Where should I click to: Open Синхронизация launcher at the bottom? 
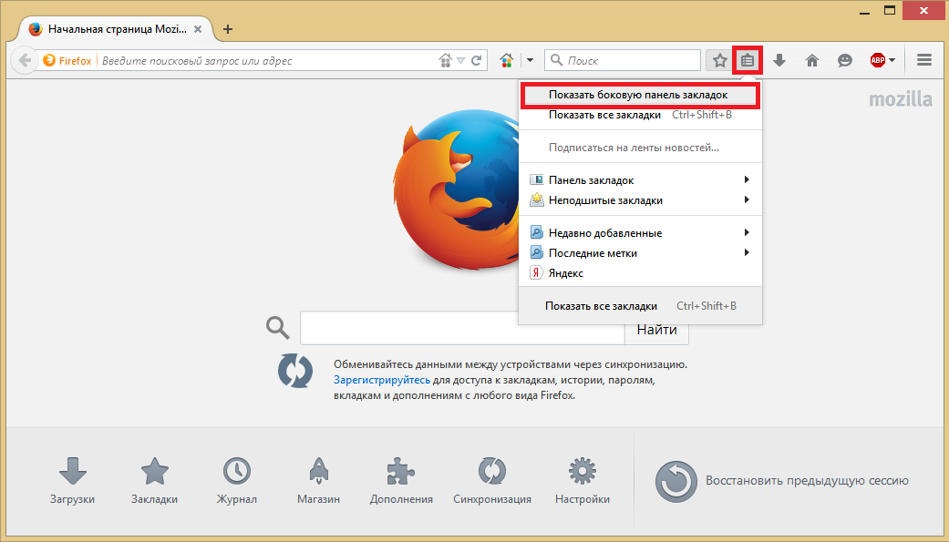pyautogui.click(x=492, y=481)
